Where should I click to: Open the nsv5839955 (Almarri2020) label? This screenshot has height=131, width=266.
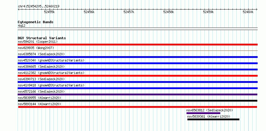(39, 98)
